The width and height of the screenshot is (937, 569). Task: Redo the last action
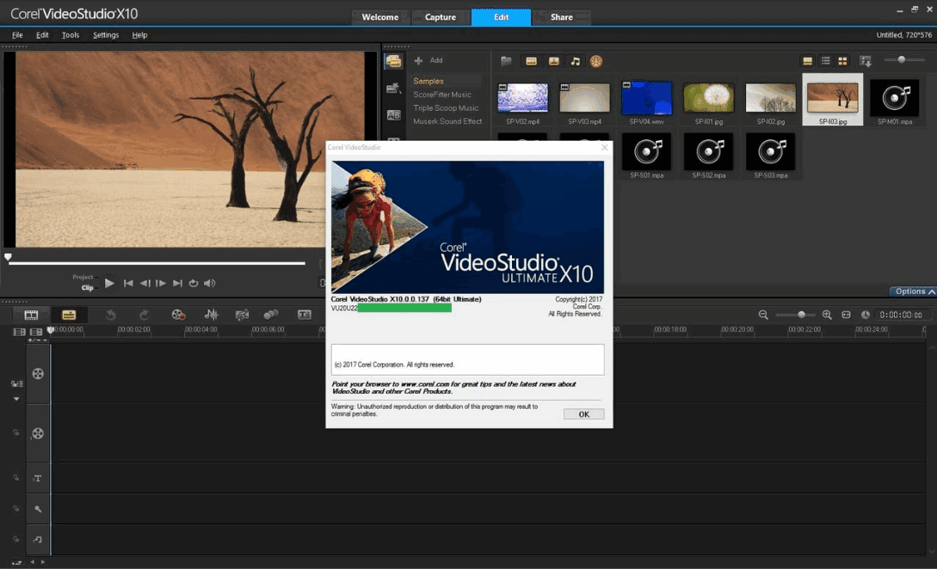coord(144,315)
